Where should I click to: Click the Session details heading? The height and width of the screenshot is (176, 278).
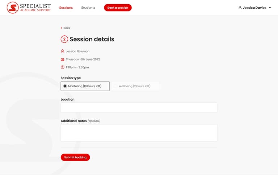[92, 39]
